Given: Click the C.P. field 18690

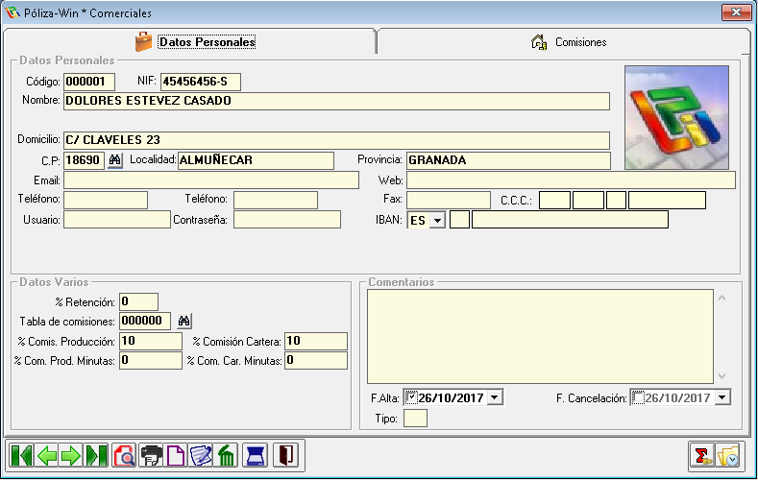Looking at the screenshot, I should (85, 160).
